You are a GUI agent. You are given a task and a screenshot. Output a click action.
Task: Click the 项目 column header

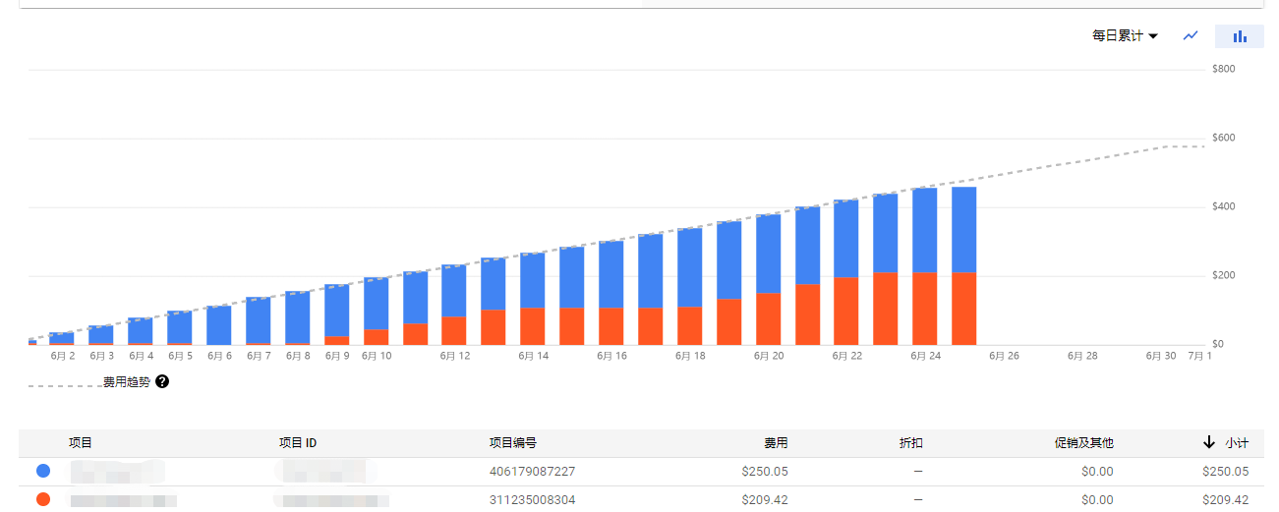coord(81,443)
